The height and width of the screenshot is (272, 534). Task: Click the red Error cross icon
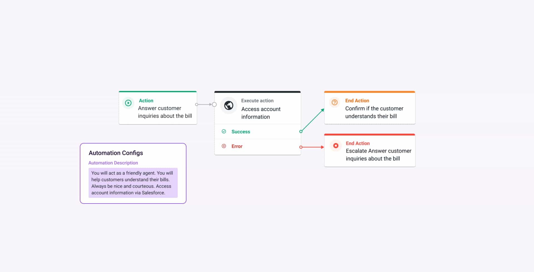pyautogui.click(x=224, y=146)
